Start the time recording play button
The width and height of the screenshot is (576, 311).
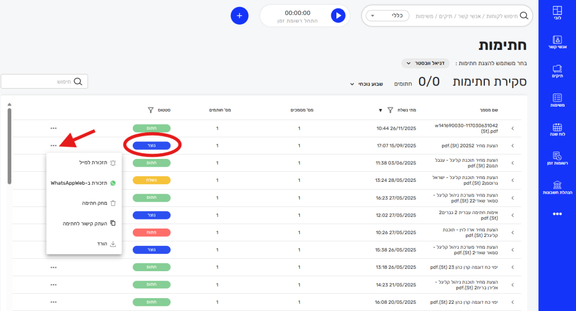(x=337, y=16)
